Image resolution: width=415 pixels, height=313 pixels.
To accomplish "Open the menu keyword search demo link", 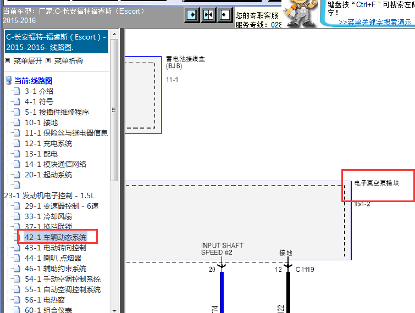I will 375,22.
